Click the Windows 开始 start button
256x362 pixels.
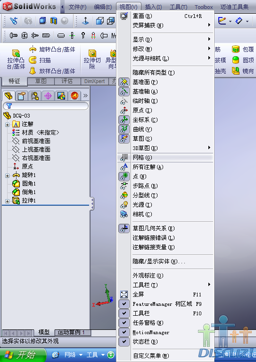[x=22, y=355]
